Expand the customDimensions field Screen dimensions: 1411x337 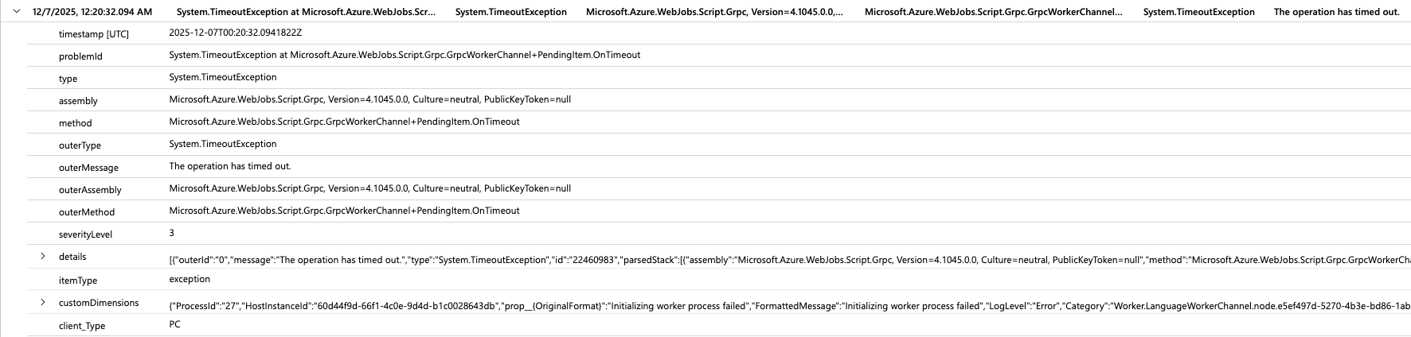coord(43,302)
